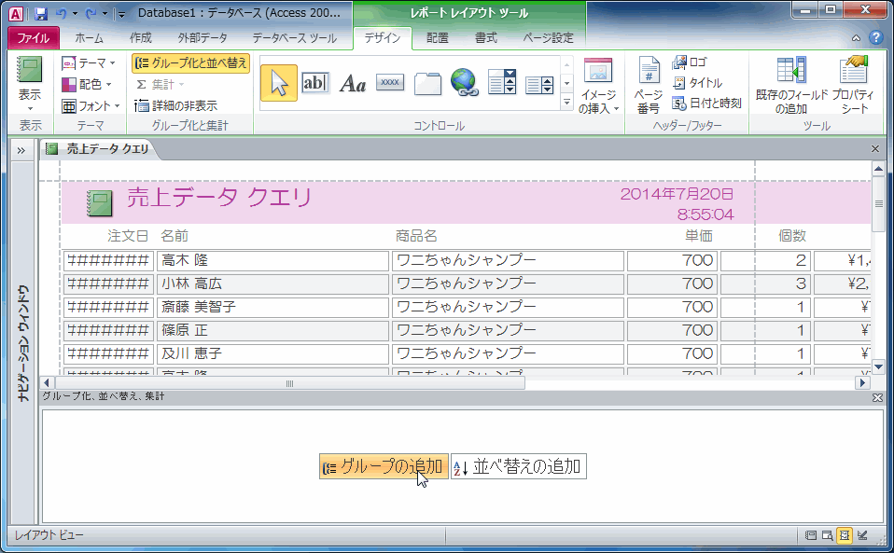
Task: Collapse the ribbon with the caret icon
Action: (856, 38)
